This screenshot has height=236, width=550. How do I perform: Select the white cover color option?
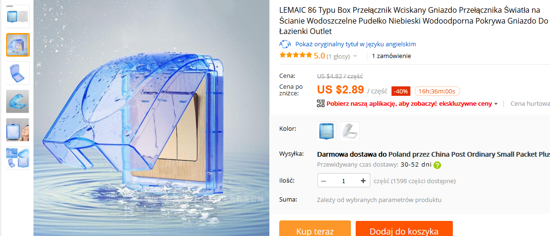coord(350,131)
